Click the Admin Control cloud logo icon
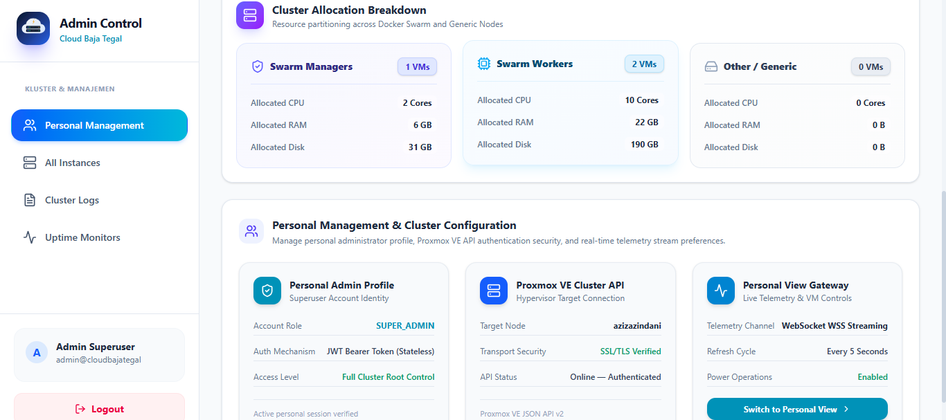 (x=33, y=28)
